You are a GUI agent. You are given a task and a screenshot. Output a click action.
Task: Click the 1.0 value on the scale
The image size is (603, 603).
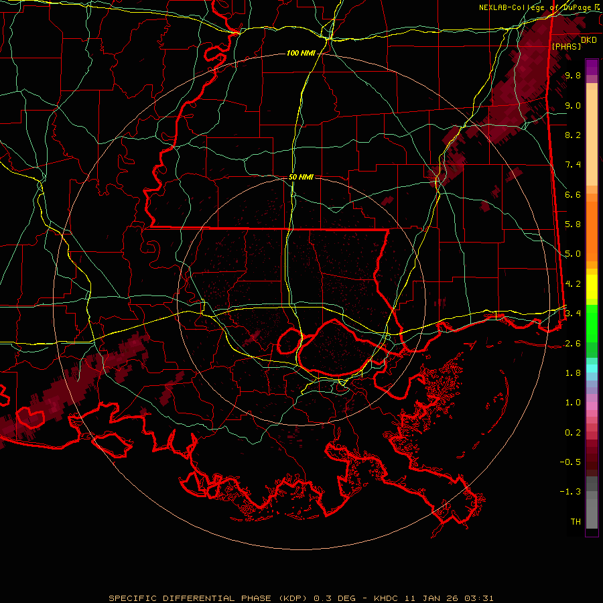tap(573, 403)
